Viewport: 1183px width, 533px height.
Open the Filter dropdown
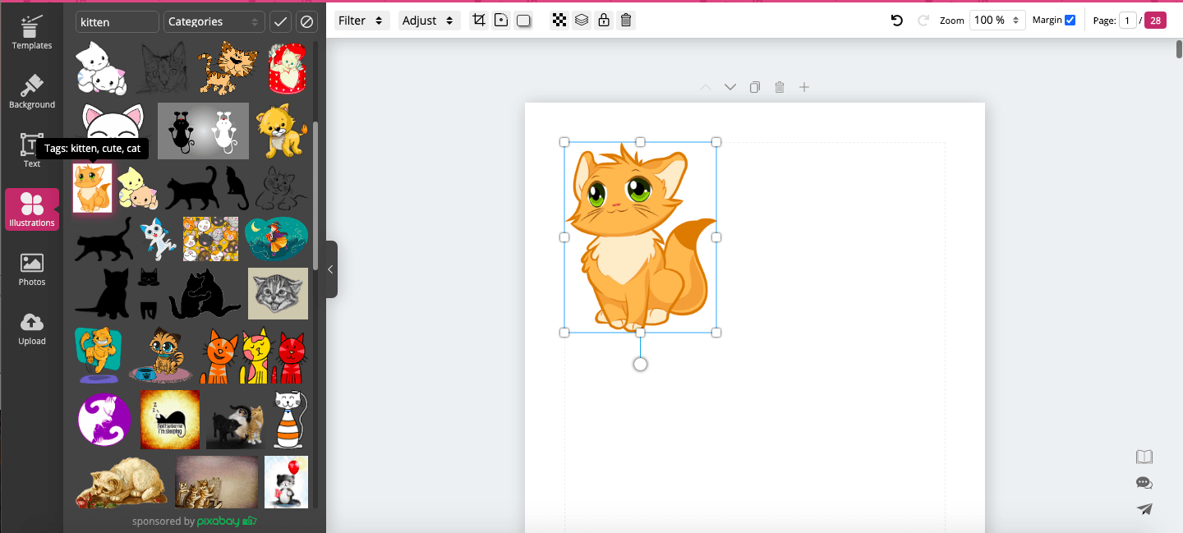[x=361, y=20]
